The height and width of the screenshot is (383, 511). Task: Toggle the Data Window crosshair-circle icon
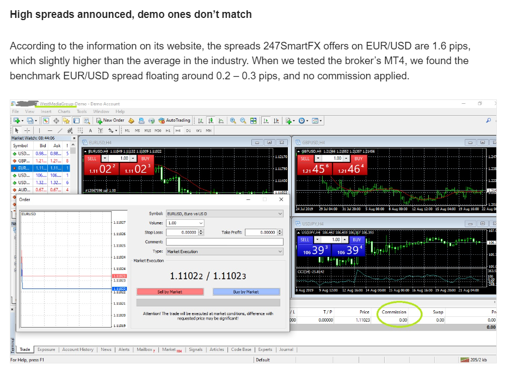click(x=56, y=121)
